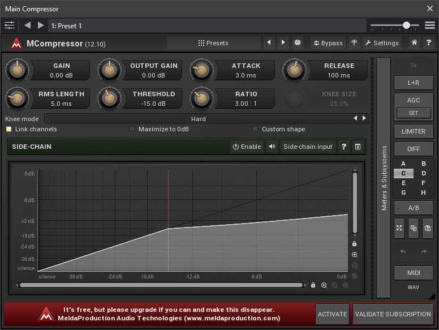
Task: Open the Settings menu
Action: point(382,43)
